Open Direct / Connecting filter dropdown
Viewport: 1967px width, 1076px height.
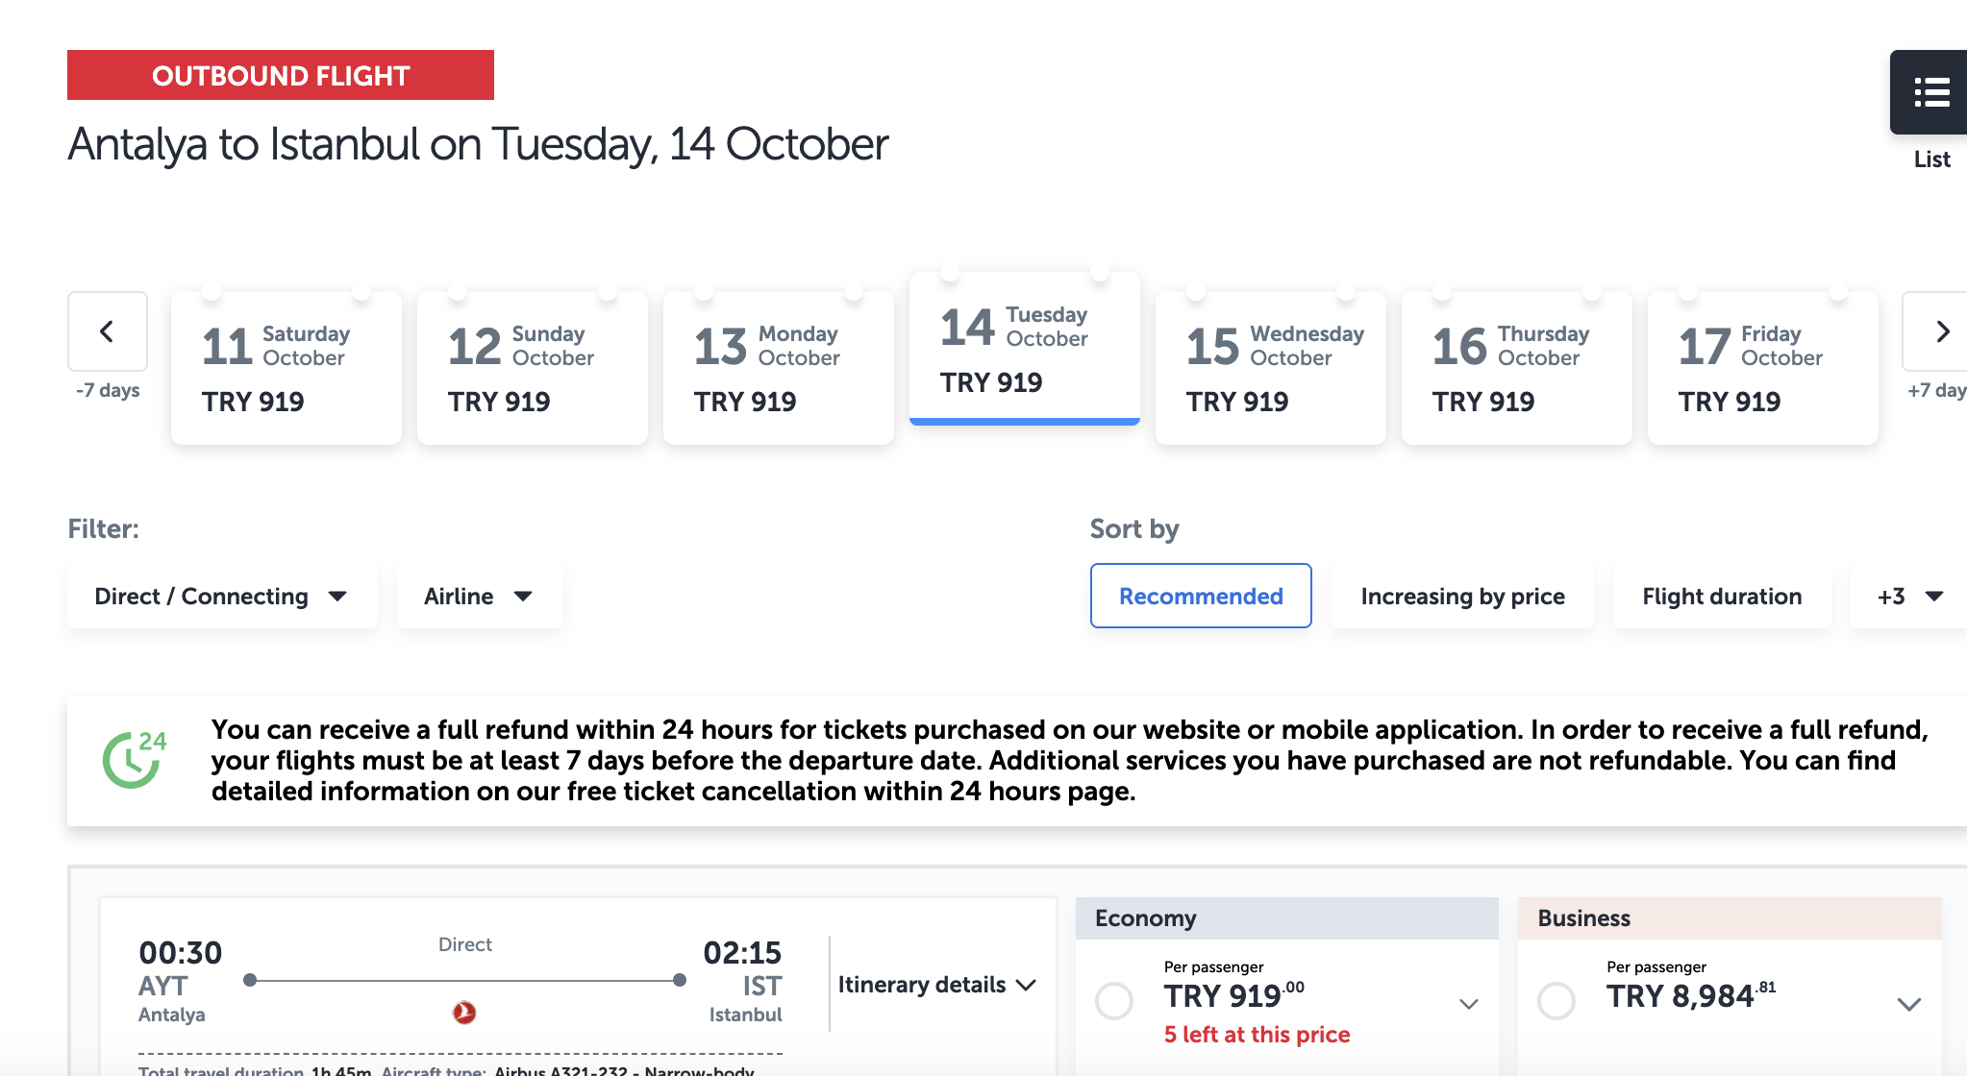pos(222,597)
